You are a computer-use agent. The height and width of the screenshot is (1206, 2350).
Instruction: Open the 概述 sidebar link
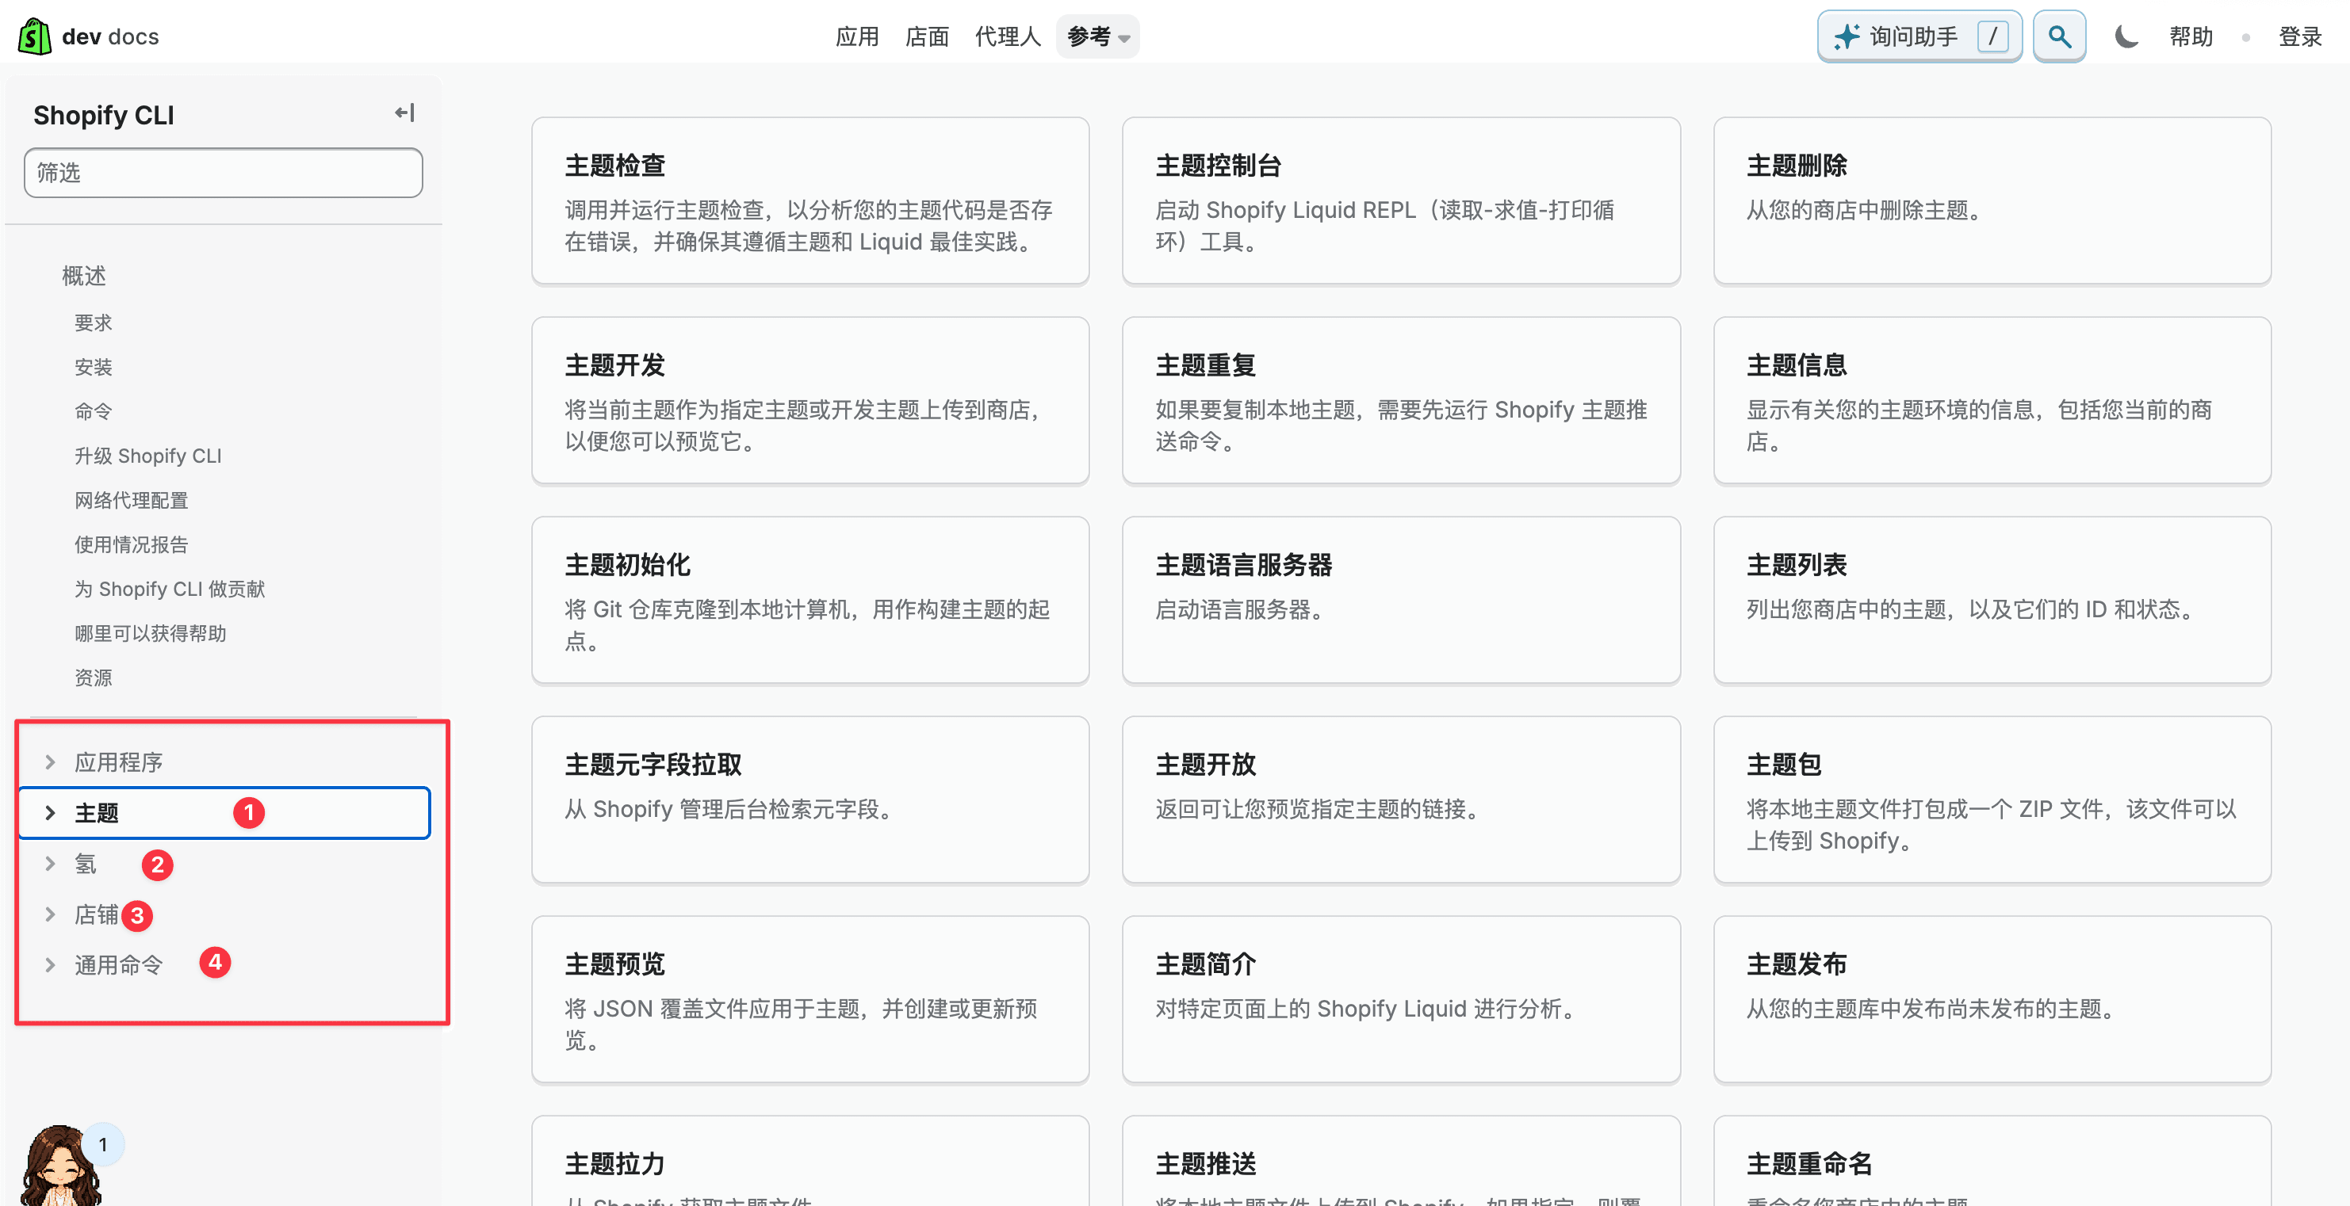[84, 277]
